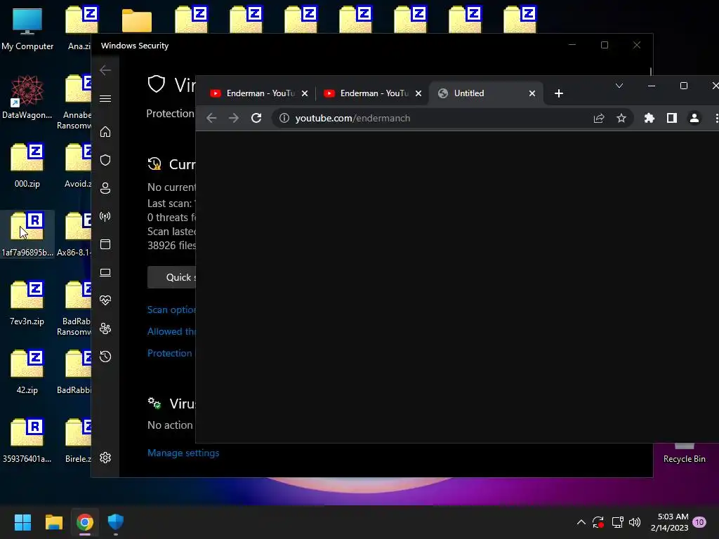
Task: Open Windows Start menu
Action: tap(22, 522)
